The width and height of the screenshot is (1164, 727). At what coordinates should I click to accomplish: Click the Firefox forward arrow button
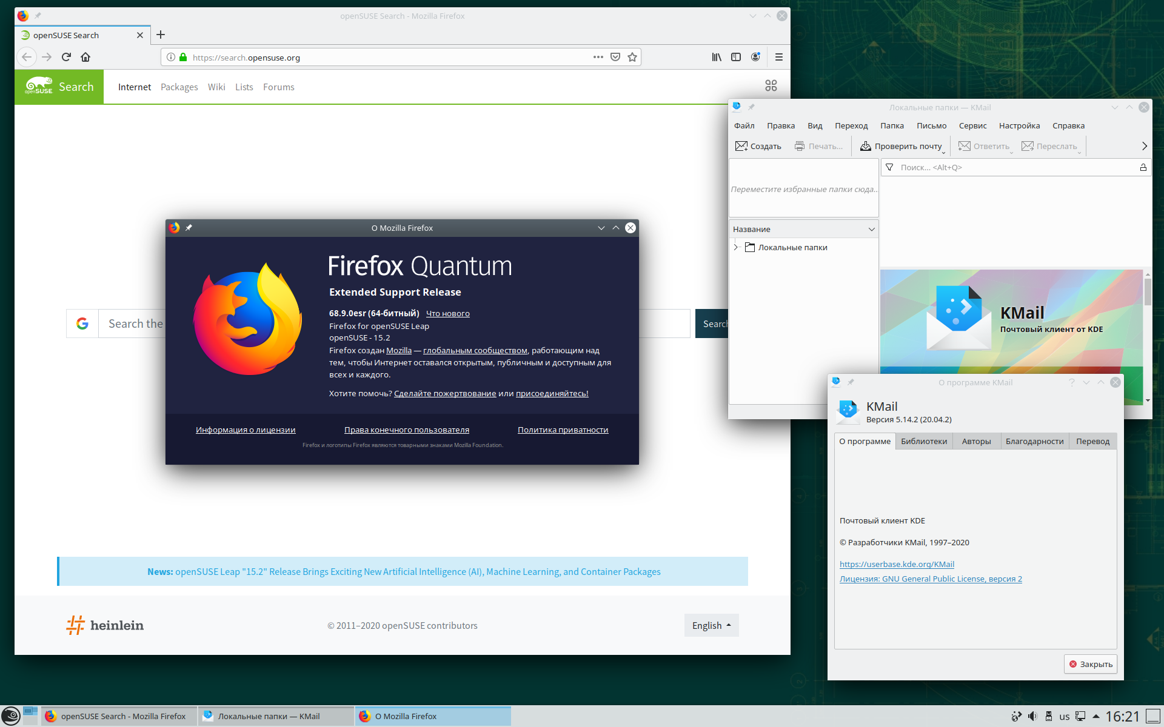point(47,57)
